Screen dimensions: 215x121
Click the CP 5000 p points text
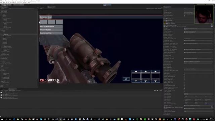[49, 80]
